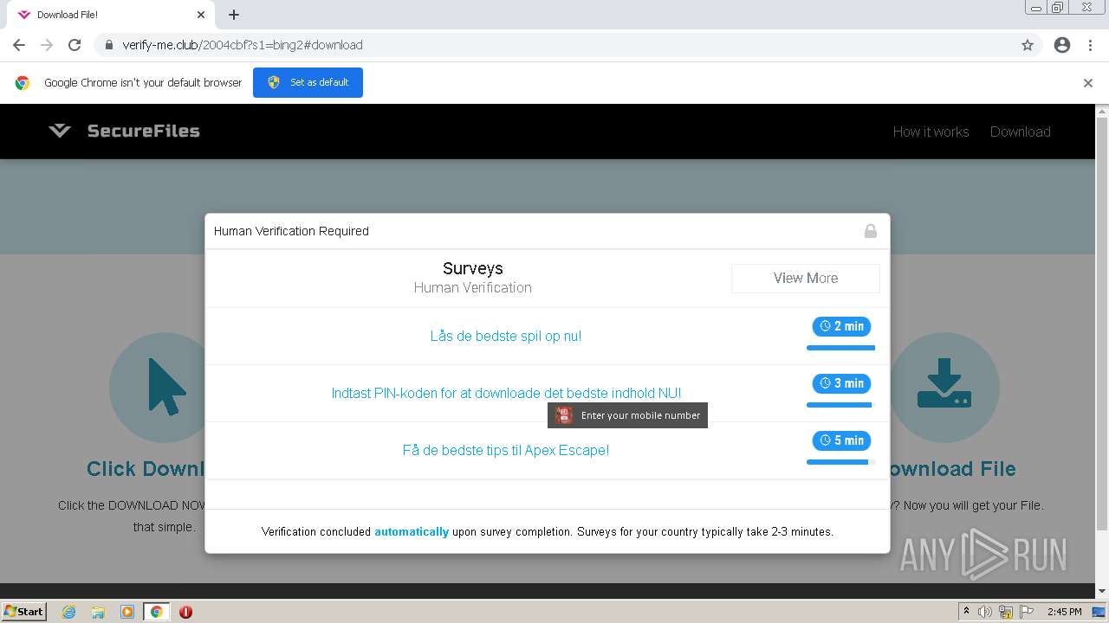
Task: Bookmark this page with star icon
Action: pos(1028,45)
